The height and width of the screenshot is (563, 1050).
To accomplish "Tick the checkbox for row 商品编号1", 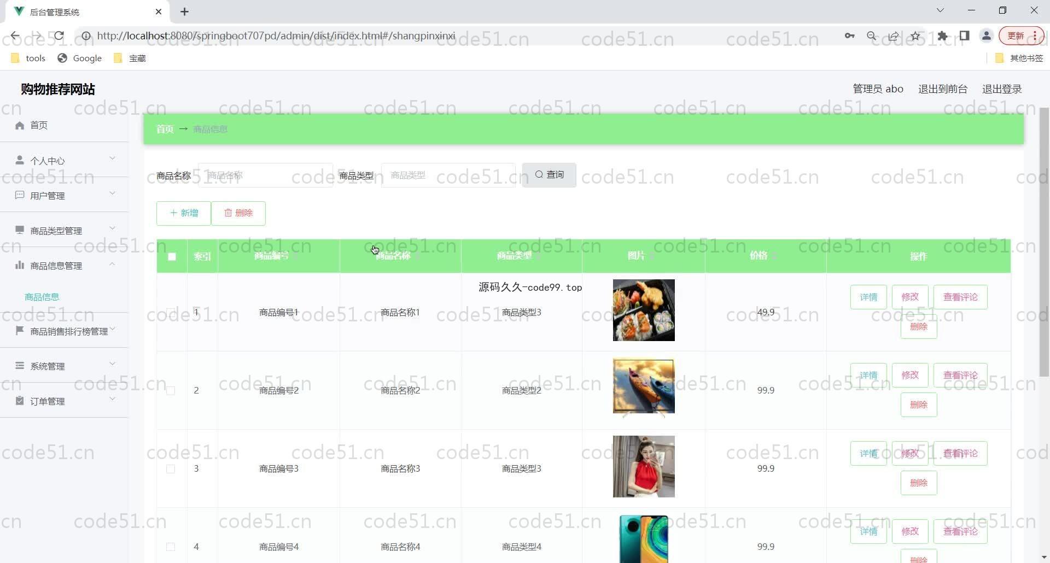I will tap(171, 313).
